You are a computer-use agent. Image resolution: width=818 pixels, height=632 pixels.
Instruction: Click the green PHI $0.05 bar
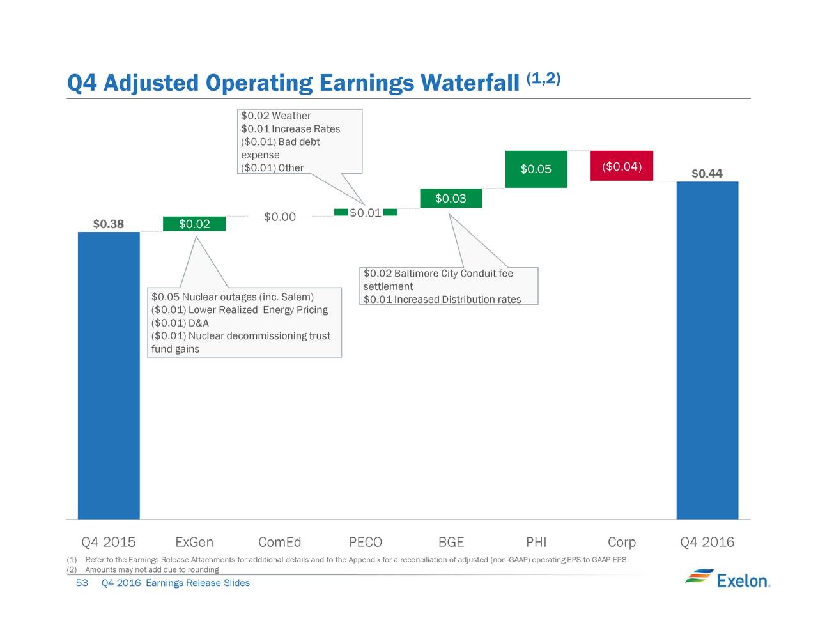tap(536, 169)
